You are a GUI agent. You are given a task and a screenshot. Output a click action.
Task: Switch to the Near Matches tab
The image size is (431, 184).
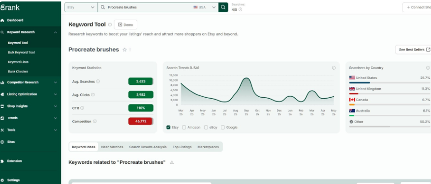tap(112, 147)
